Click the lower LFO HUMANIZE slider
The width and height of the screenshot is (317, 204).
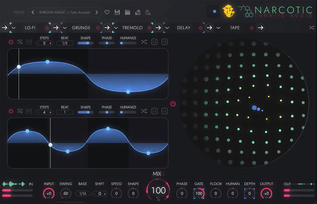tap(128, 112)
